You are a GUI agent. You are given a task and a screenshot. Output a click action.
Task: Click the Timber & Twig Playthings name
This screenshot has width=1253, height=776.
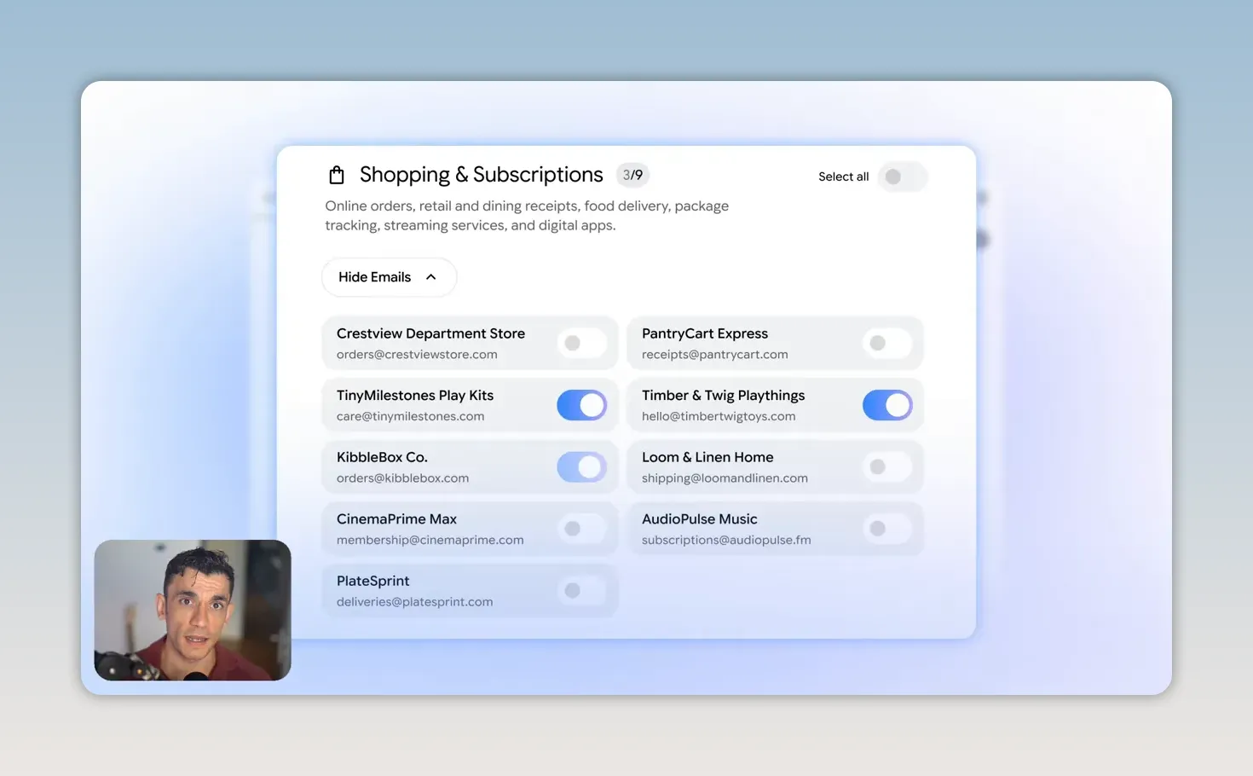pos(723,396)
